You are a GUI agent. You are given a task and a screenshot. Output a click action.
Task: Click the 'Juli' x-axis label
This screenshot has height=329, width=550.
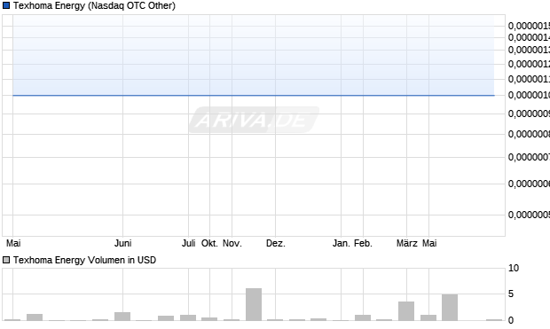point(188,243)
